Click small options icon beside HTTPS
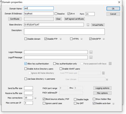Viewport: 126px width, 114px height. [82, 39]
